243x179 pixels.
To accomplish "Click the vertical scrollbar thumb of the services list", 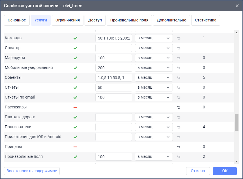I will [236, 122].
